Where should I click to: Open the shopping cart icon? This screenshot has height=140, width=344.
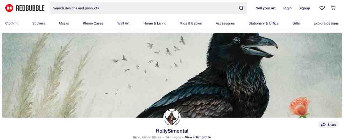333,8
